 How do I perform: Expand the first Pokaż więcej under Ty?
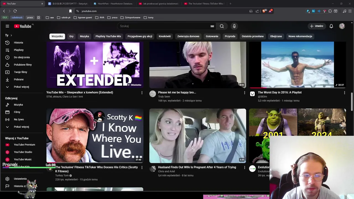click(22, 87)
